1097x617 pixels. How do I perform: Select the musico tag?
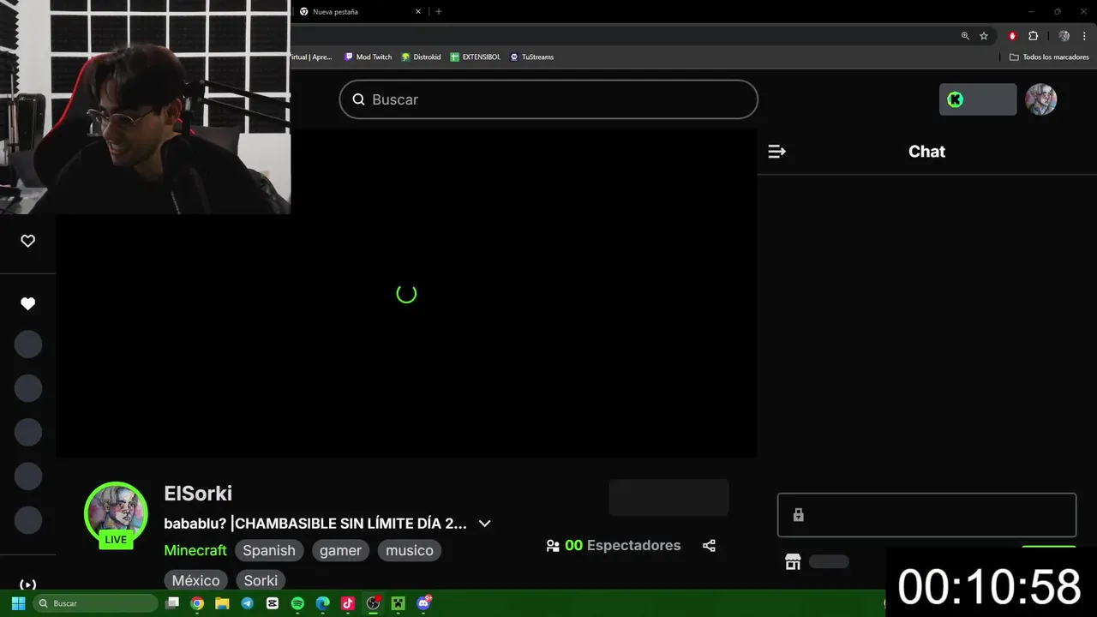(x=410, y=550)
